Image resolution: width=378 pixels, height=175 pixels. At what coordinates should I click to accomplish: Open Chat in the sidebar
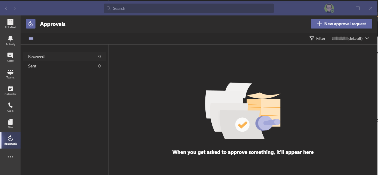[10, 57]
